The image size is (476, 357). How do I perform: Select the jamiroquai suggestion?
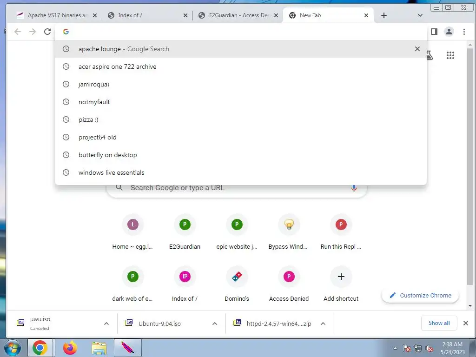(x=241, y=84)
